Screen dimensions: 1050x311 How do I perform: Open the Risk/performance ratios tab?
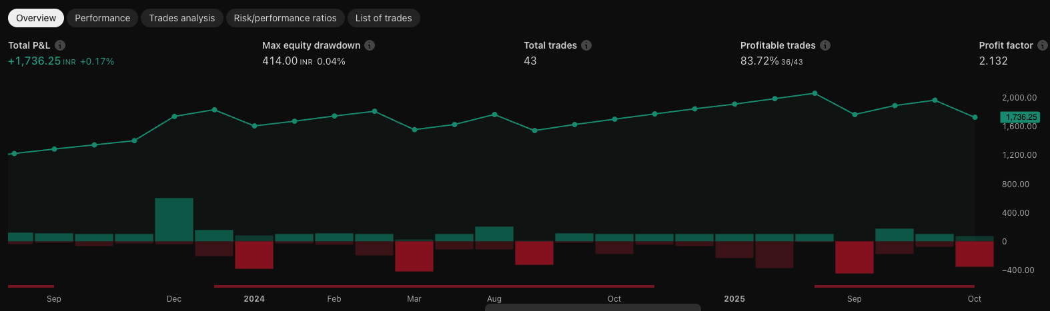point(286,18)
